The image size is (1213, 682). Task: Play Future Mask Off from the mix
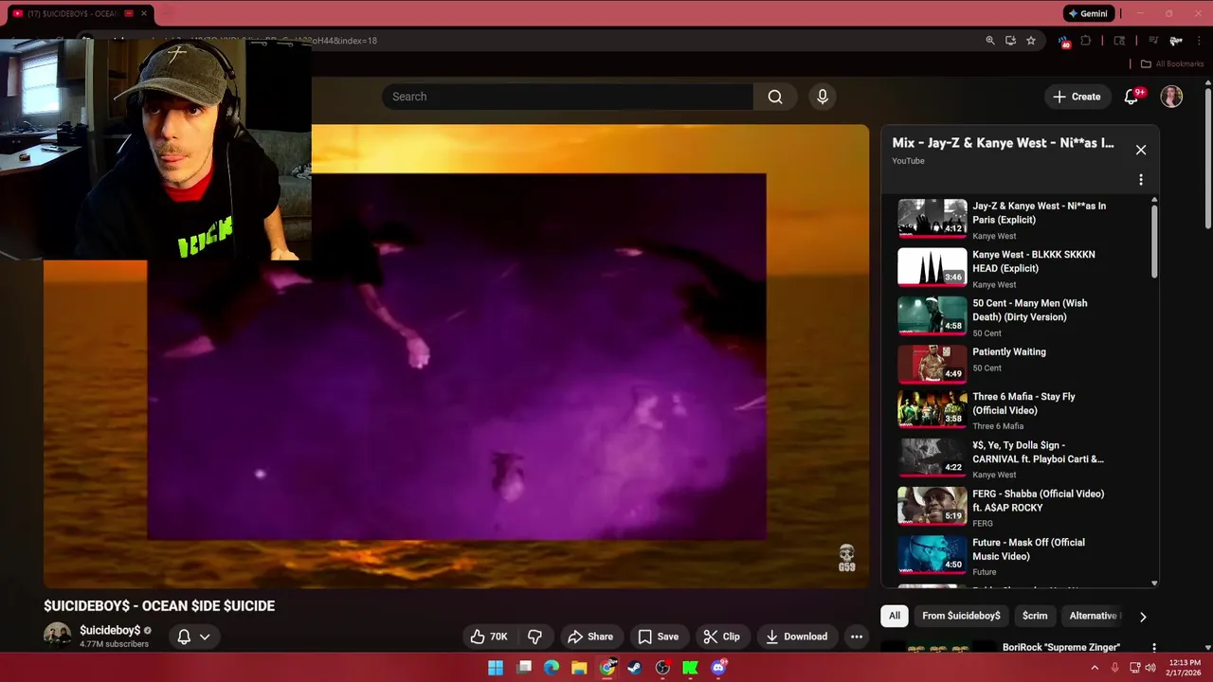point(1020,556)
